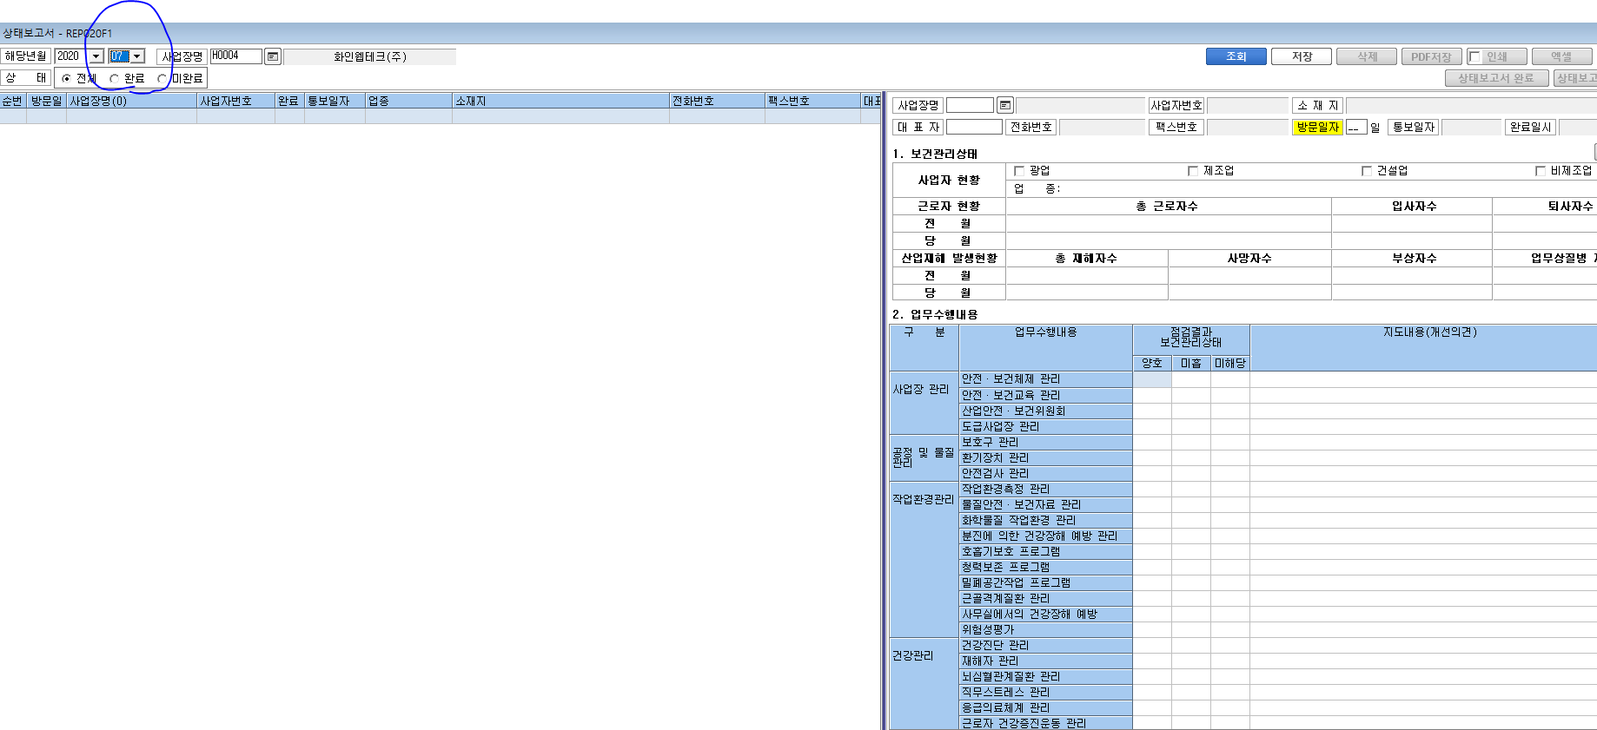Viewport: 1597px width, 730px height.
Task: Check the 광업 industry checkbox
Action: click(1019, 171)
